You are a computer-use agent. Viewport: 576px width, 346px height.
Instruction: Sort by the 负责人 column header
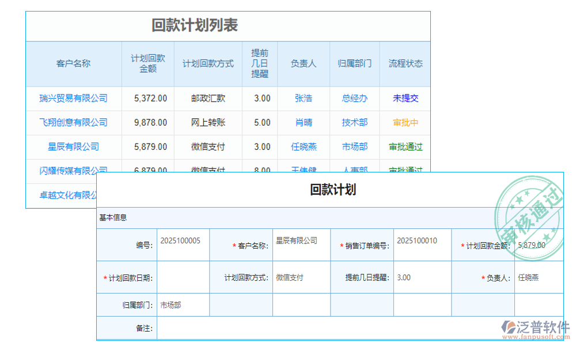coord(304,63)
